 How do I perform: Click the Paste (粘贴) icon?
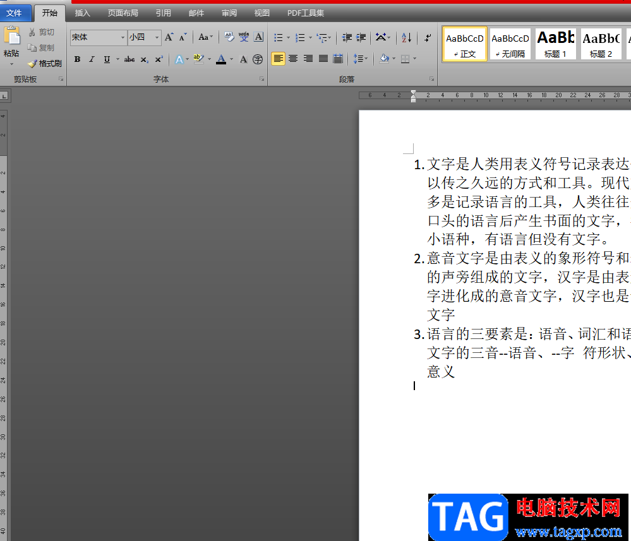click(x=11, y=36)
